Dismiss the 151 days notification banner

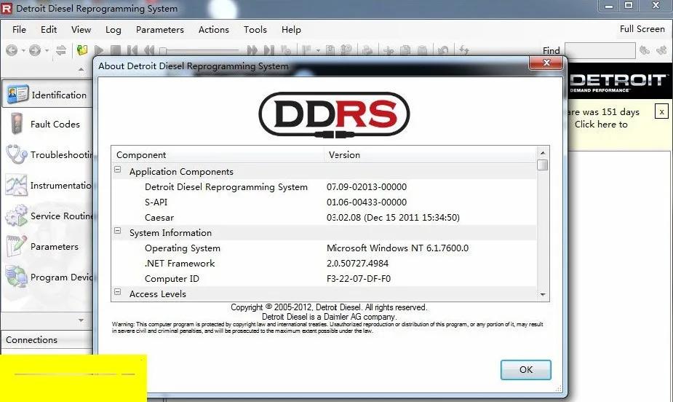[662, 111]
